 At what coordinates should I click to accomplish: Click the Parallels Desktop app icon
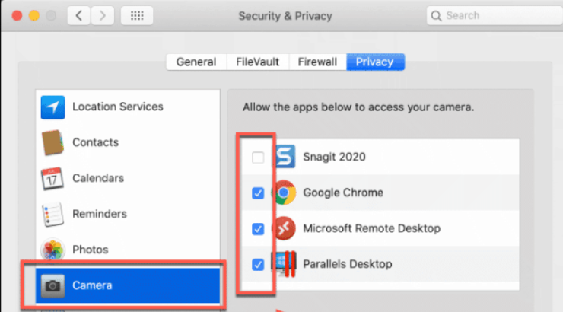click(285, 264)
